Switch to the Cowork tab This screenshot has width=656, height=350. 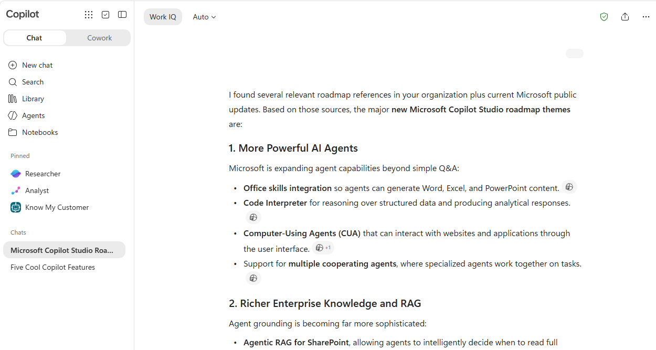click(x=99, y=38)
